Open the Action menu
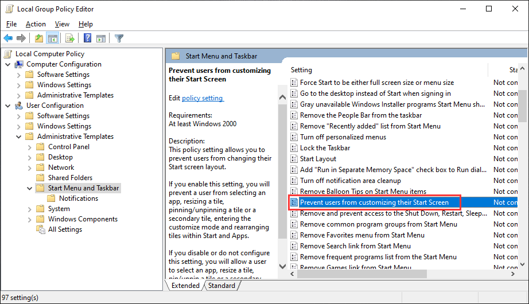This screenshot has width=529, height=304. pos(36,24)
